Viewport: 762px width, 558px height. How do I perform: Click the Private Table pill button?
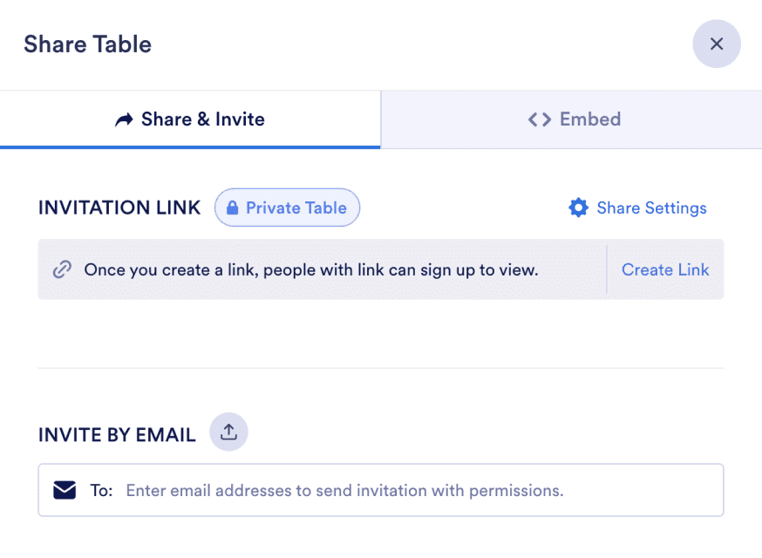[287, 208]
